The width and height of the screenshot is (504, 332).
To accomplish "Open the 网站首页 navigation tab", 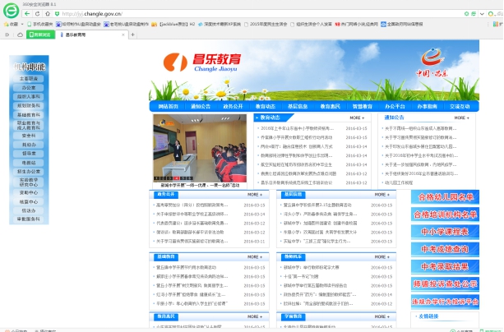I will 169,106.
